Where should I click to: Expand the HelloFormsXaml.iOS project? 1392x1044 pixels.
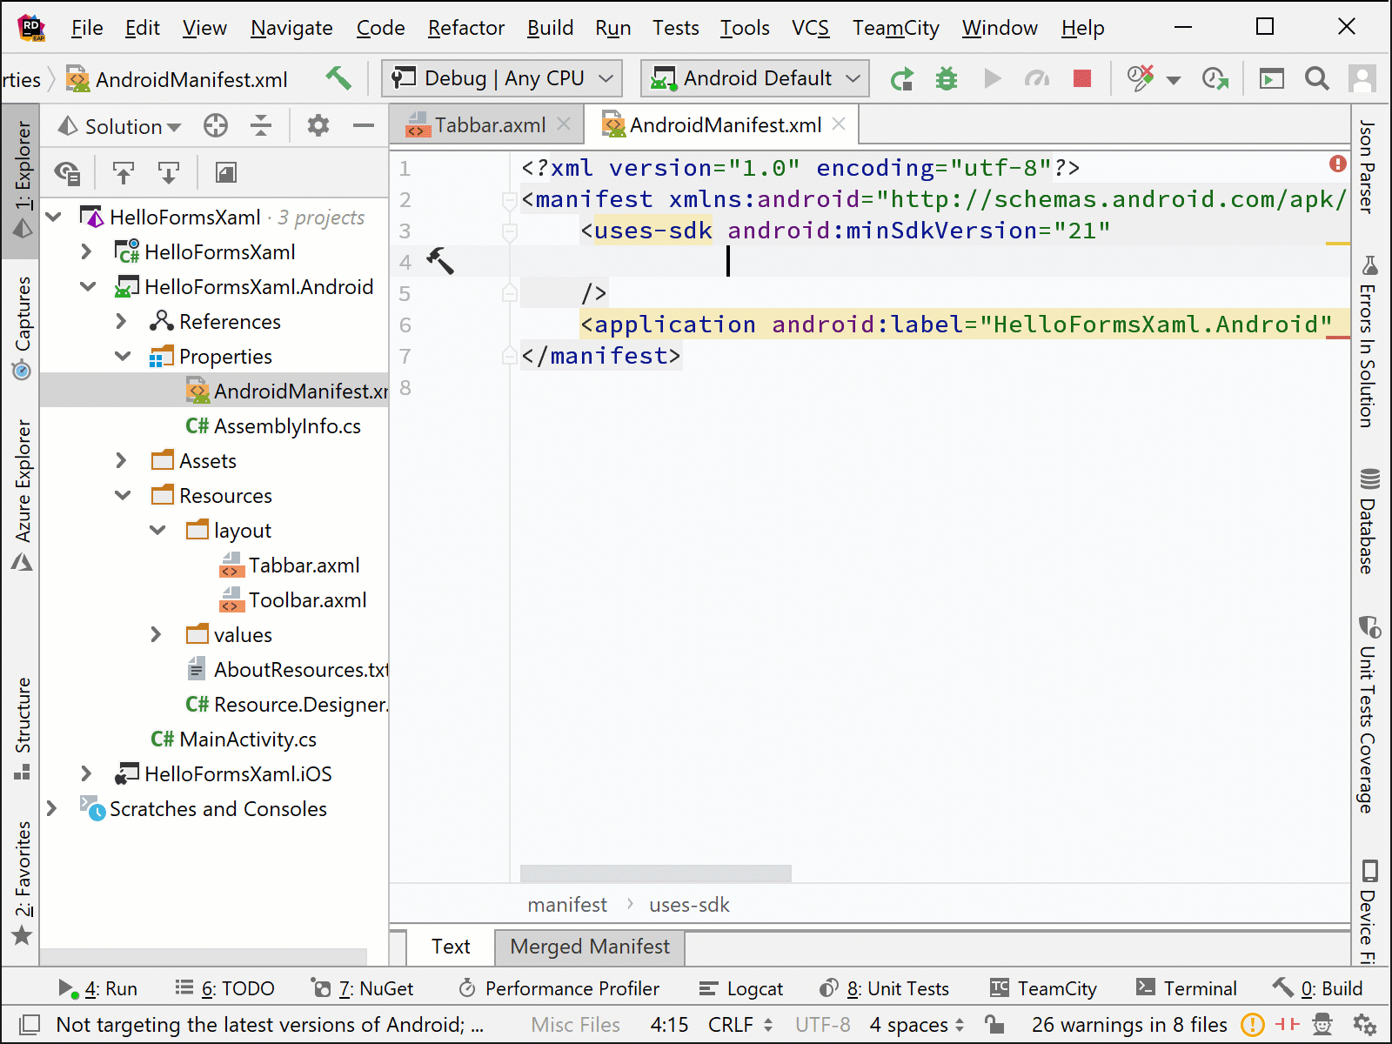[86, 773]
